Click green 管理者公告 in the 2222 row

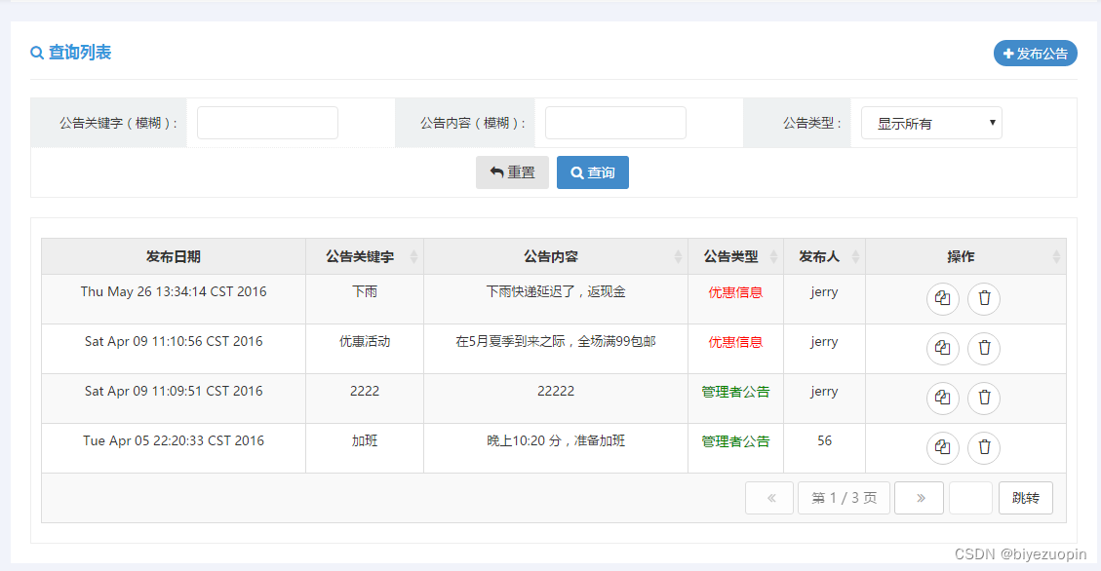tap(735, 392)
